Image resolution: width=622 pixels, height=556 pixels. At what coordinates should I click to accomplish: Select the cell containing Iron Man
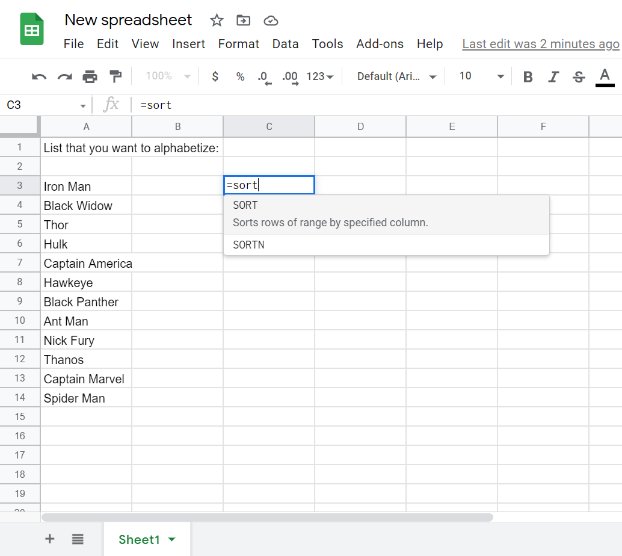pos(86,186)
